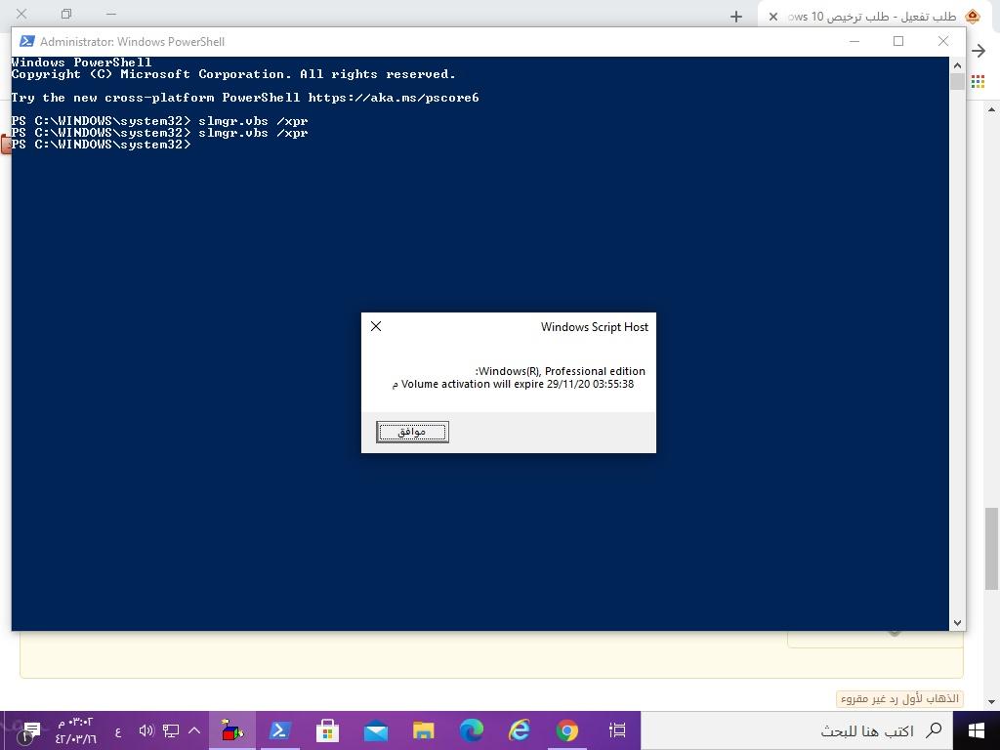The height and width of the screenshot is (750, 1000).
Task: Click the taskbar search box اكتب هنا للبحث
Action: [x=797, y=730]
